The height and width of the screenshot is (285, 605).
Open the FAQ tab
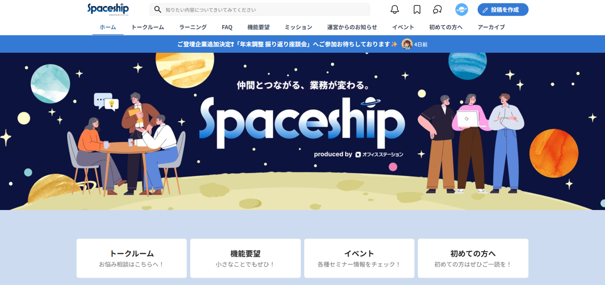(x=227, y=27)
